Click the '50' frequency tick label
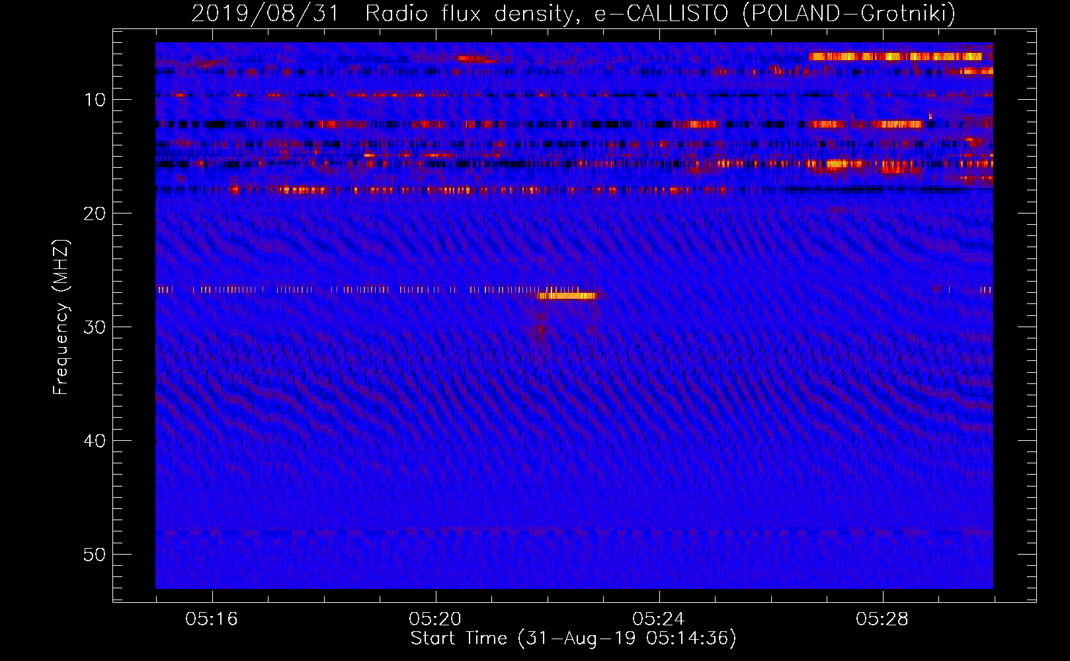Screen dimensions: 1070x661 (95, 555)
